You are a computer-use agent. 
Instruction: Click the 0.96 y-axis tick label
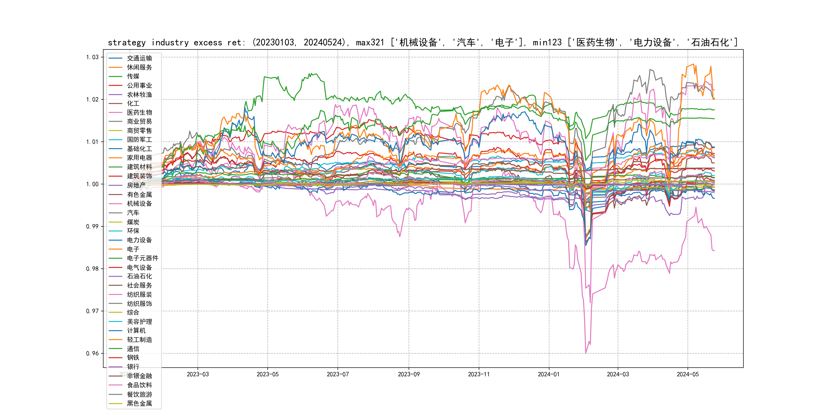pos(92,353)
